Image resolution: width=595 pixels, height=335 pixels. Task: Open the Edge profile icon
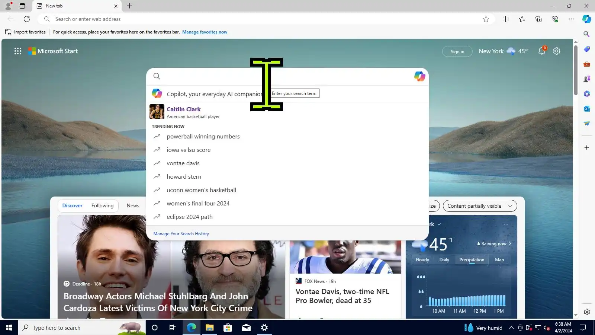pyautogui.click(x=8, y=6)
